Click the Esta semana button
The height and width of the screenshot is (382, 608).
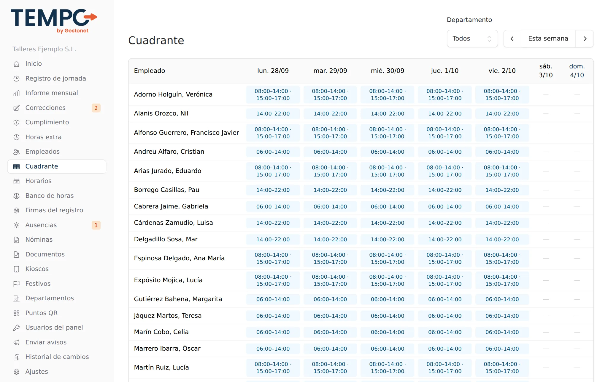point(548,38)
